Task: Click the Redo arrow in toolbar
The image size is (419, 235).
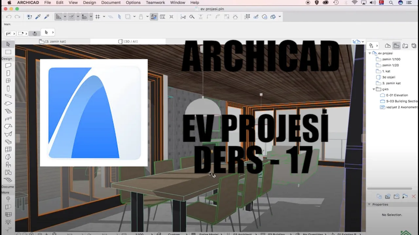Action: click(x=17, y=17)
